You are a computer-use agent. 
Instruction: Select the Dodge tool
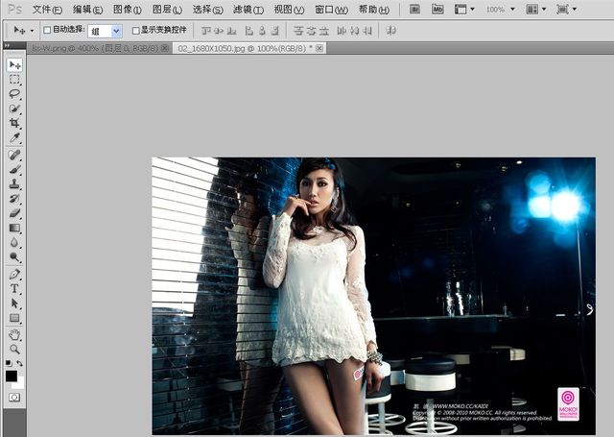15,257
